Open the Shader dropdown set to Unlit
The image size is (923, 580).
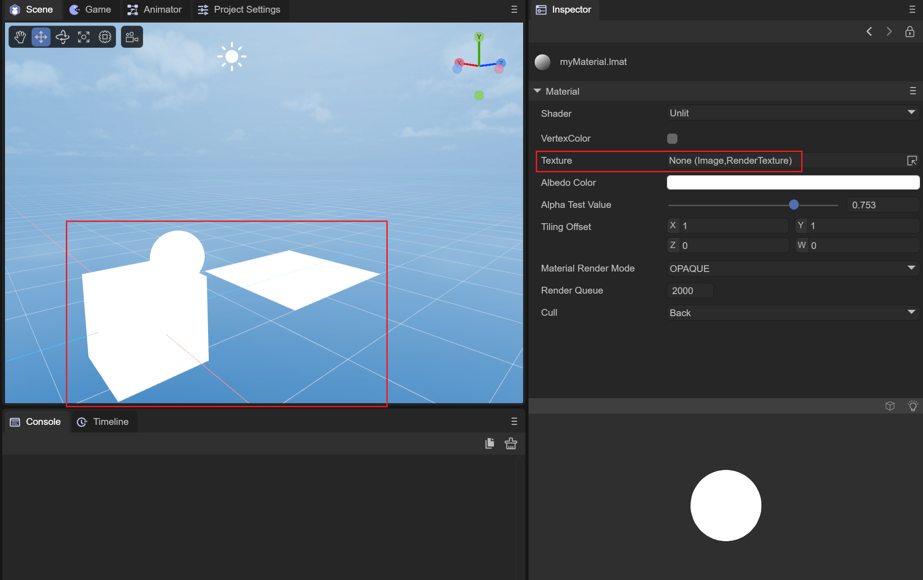coord(793,113)
